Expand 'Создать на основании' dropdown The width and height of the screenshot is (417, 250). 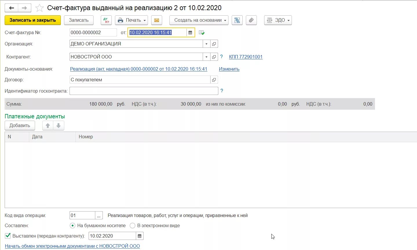tap(199, 20)
